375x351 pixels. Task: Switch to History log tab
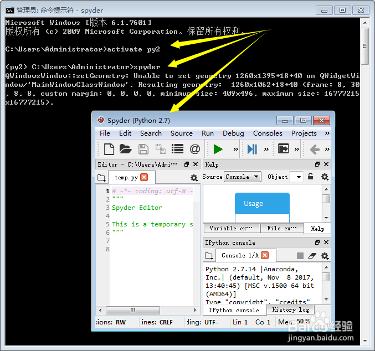pos(291,309)
